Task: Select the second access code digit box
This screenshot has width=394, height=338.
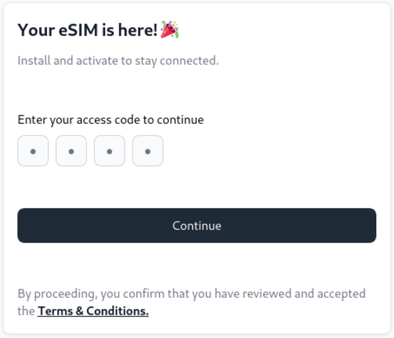Action: pyautogui.click(x=71, y=151)
